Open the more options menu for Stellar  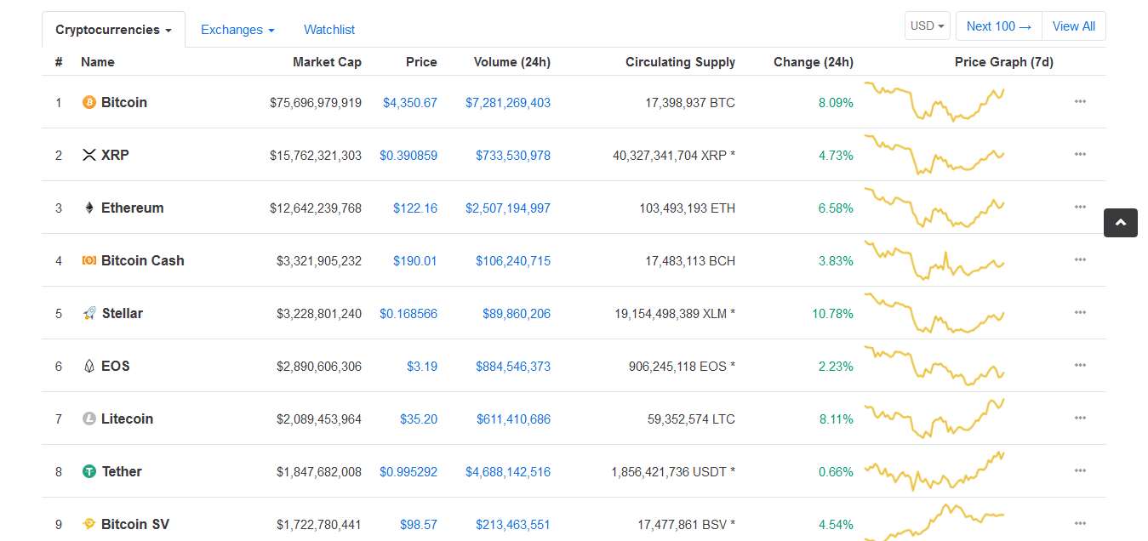coord(1080,312)
